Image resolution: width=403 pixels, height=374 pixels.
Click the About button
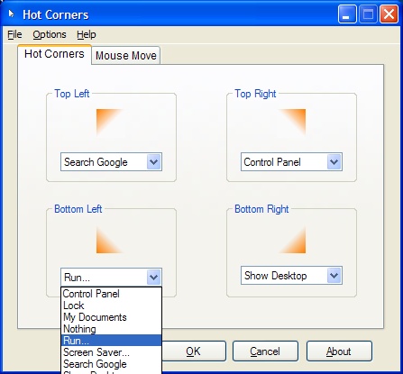339,351
